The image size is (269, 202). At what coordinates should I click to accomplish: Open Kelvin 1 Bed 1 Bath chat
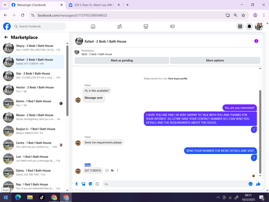(x=33, y=103)
